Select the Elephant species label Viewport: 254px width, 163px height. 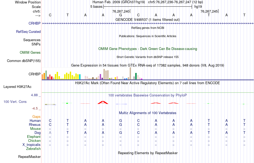(34, 137)
